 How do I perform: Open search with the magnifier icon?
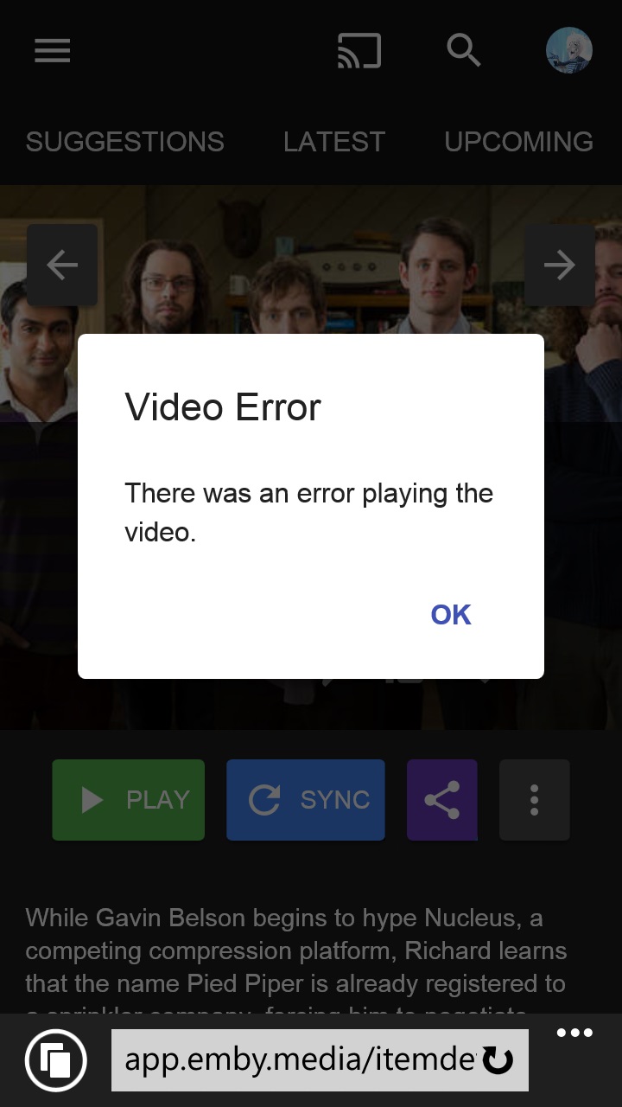[463, 51]
